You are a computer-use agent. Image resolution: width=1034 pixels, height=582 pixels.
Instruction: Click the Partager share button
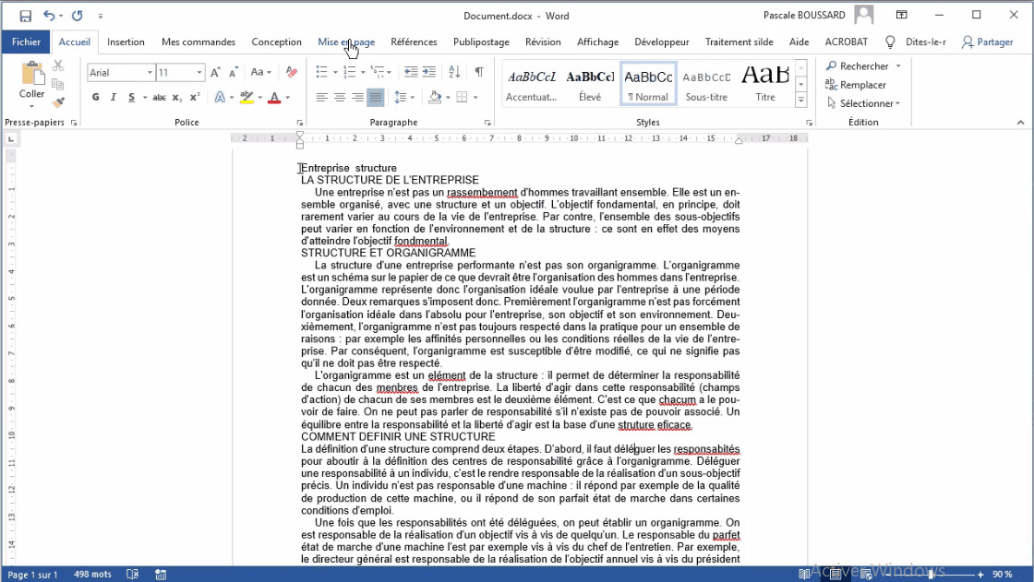pyautogui.click(x=988, y=42)
